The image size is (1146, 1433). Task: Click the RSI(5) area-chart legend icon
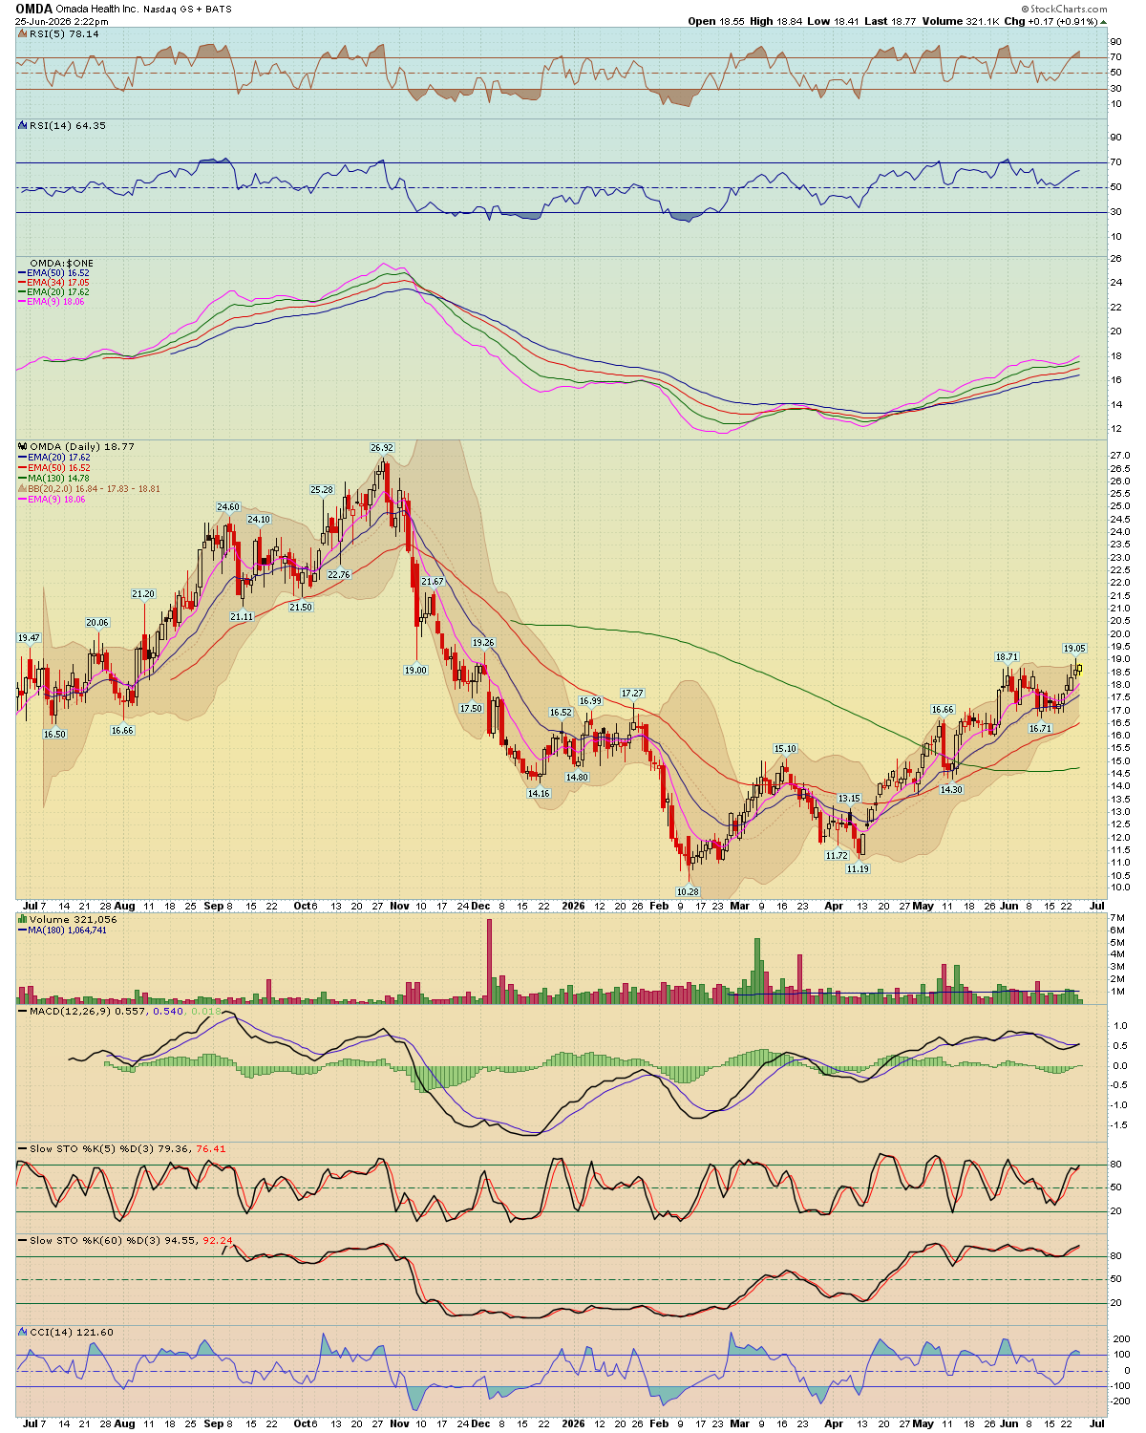(23, 33)
